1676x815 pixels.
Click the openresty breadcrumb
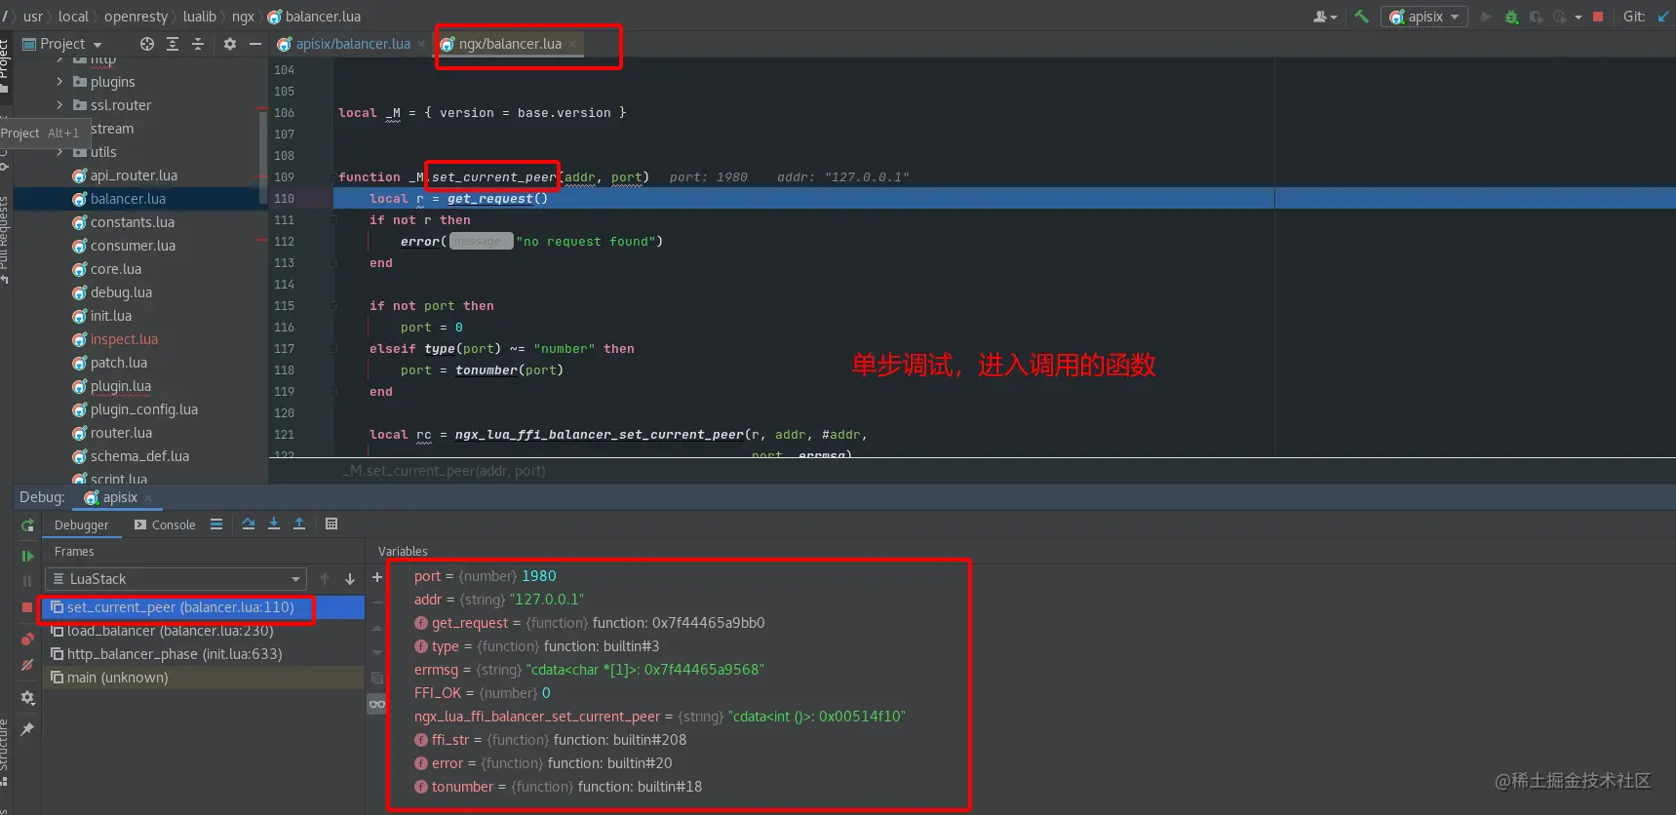(x=136, y=17)
